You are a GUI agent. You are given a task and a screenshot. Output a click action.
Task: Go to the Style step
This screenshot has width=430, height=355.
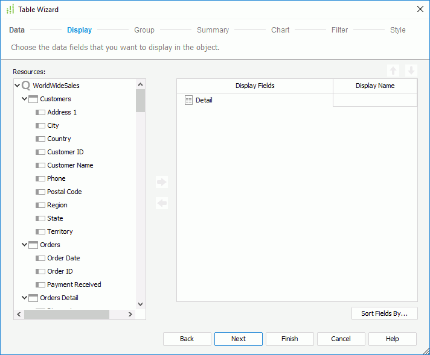pos(397,30)
